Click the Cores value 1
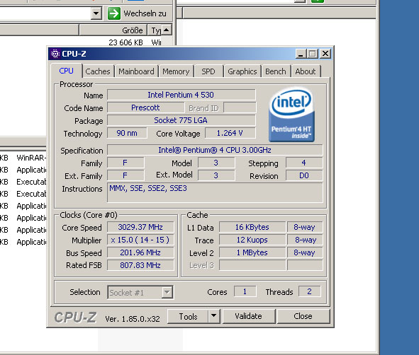 pos(245,291)
